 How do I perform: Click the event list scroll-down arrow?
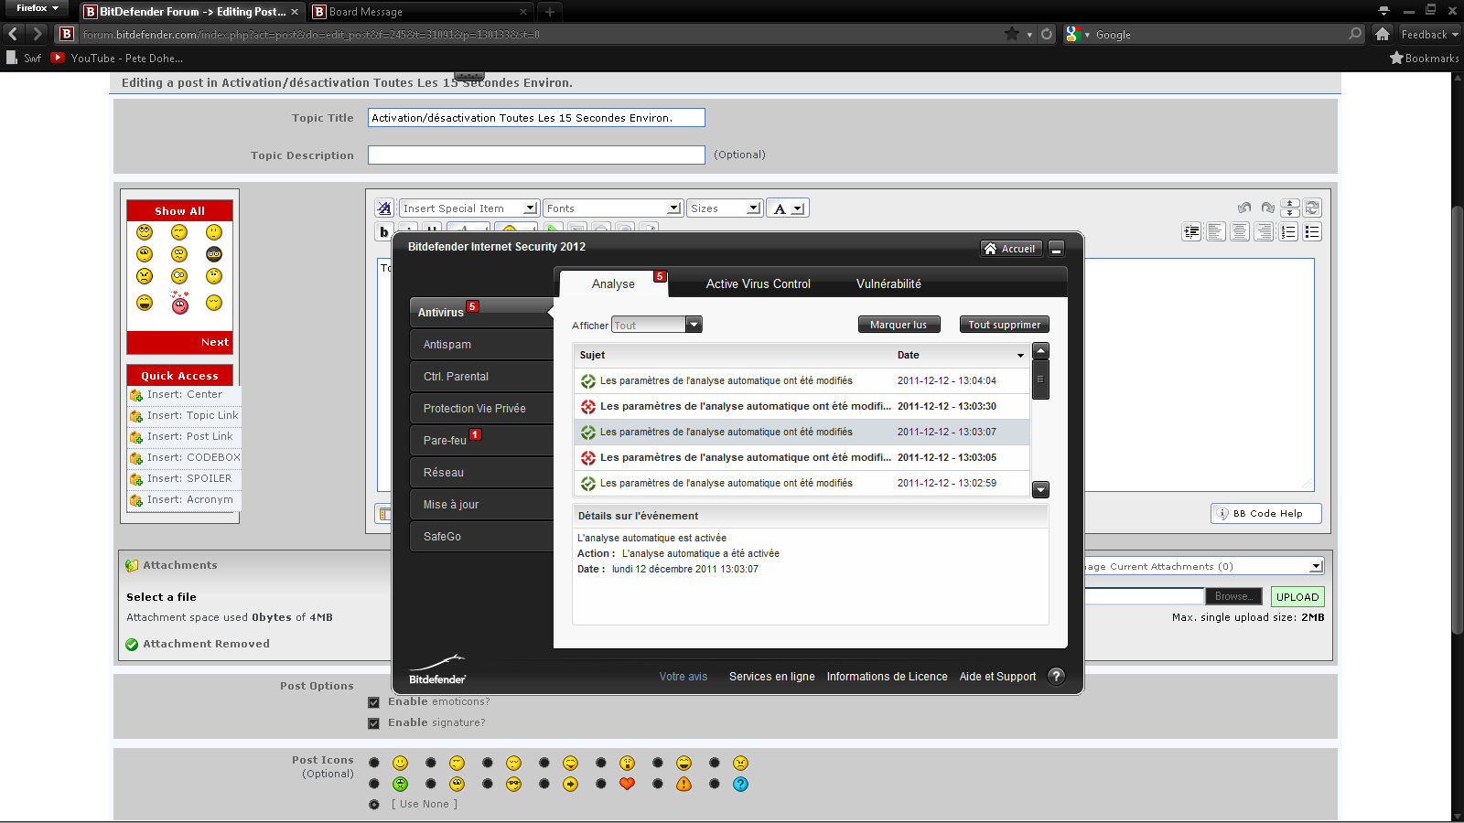click(x=1040, y=490)
